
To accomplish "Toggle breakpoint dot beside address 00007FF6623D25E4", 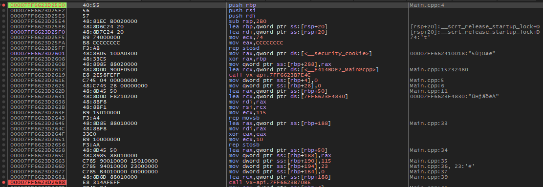I will click(x=3, y=21).
